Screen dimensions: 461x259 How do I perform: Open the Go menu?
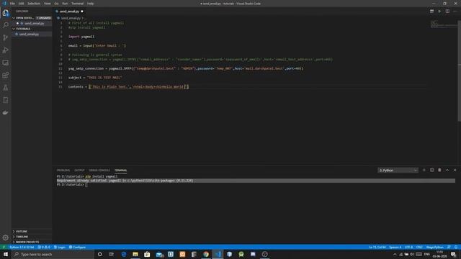pyautogui.click(x=56, y=4)
